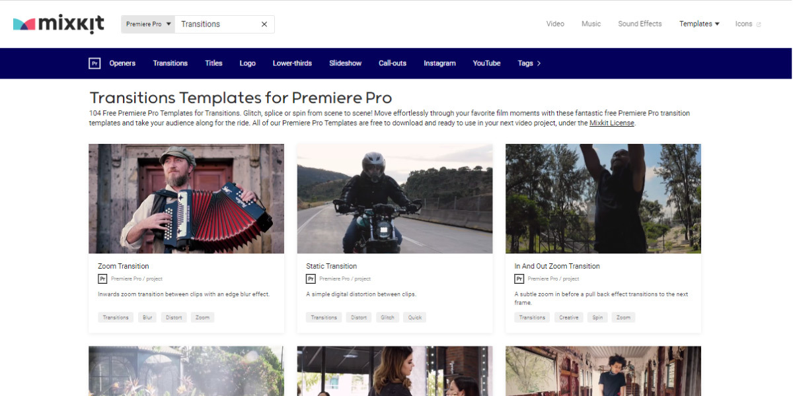This screenshot has height=396, width=793.
Task: Open the Sound Effects section
Action: pos(640,24)
